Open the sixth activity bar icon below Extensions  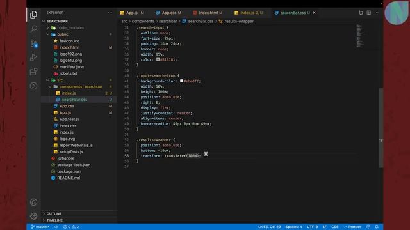click(33, 86)
